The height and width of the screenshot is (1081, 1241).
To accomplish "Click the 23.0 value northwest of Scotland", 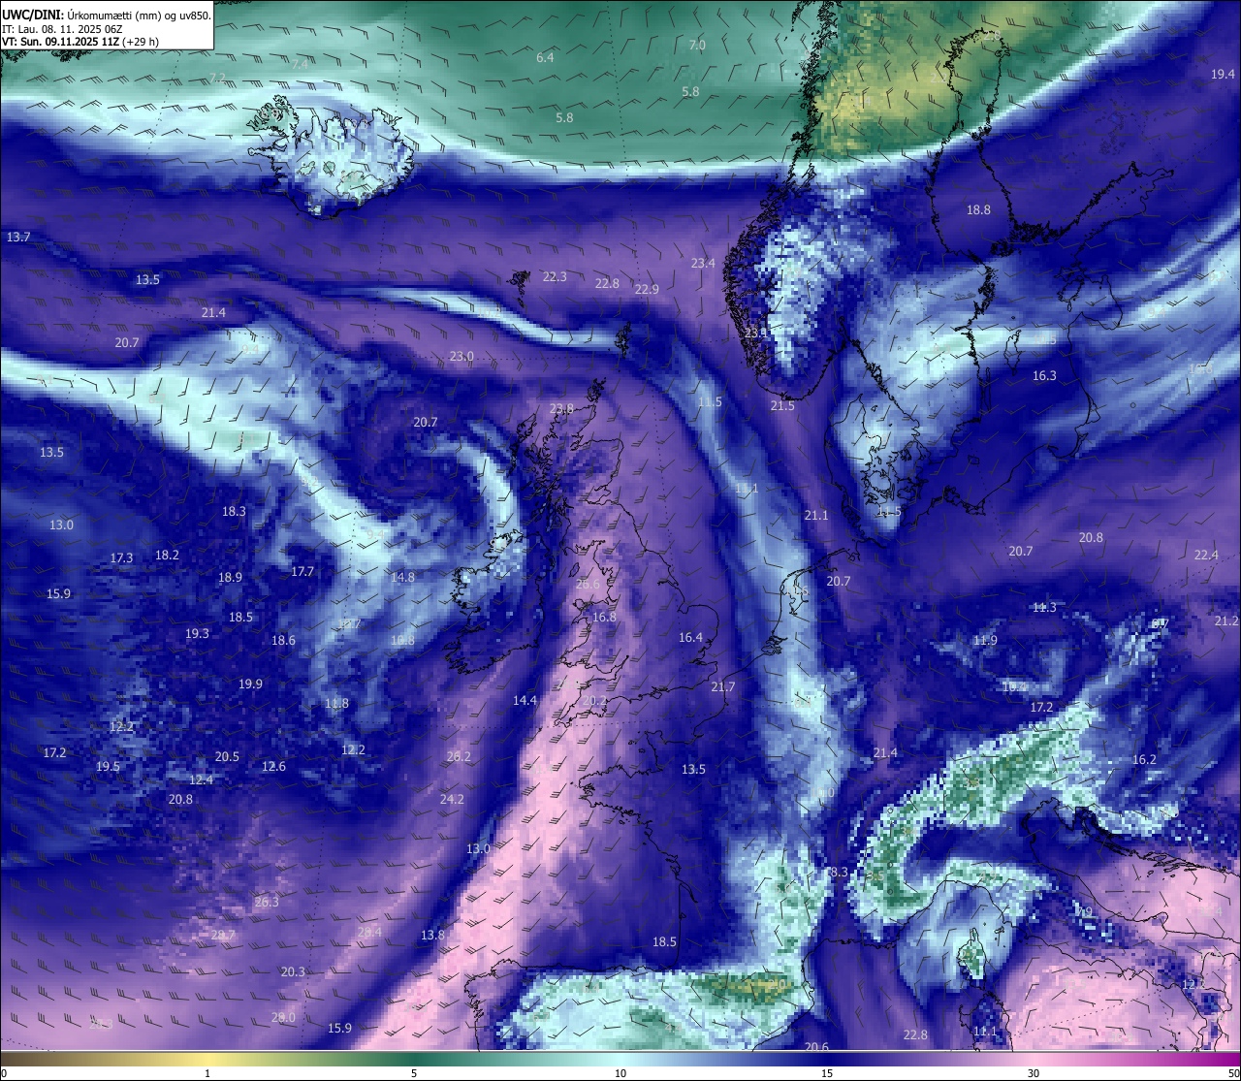I will [461, 357].
